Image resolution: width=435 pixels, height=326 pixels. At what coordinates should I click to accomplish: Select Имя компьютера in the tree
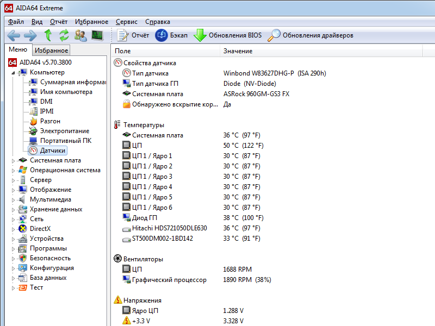coord(66,92)
